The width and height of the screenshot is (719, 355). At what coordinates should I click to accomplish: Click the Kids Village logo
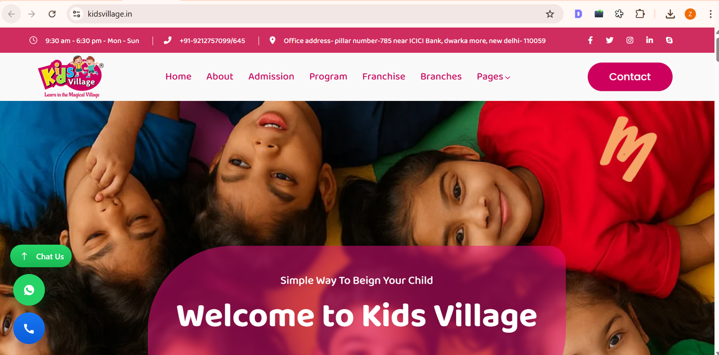click(71, 77)
